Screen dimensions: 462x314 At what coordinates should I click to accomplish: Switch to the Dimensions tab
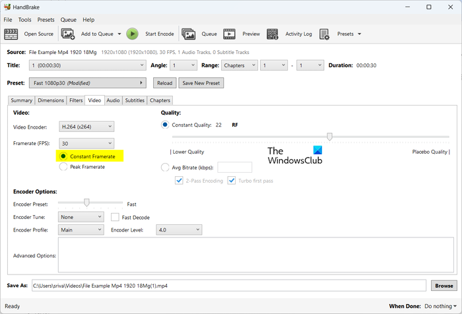[x=51, y=100]
